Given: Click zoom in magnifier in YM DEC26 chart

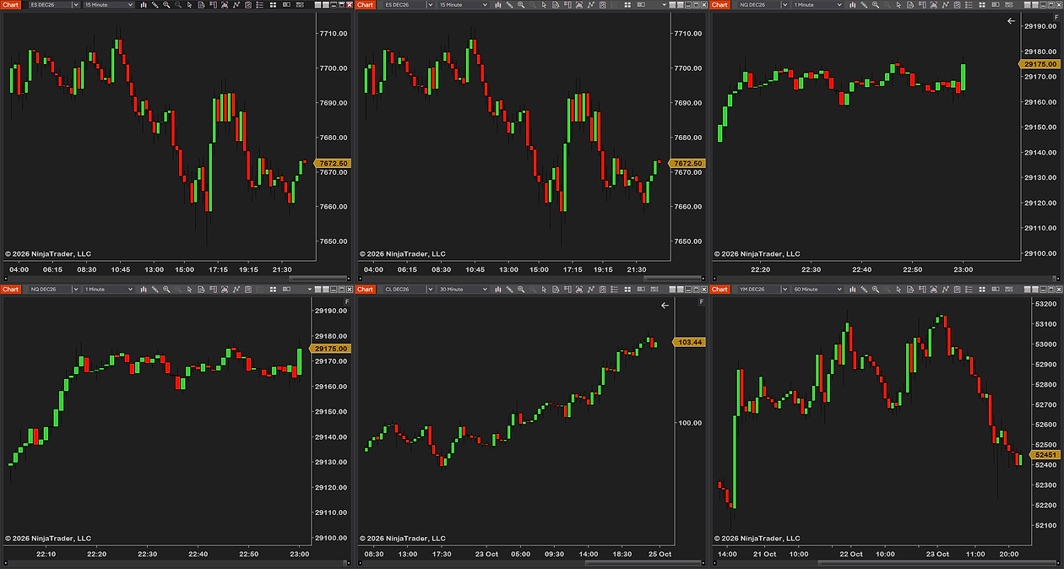Looking at the screenshot, I should [876, 289].
